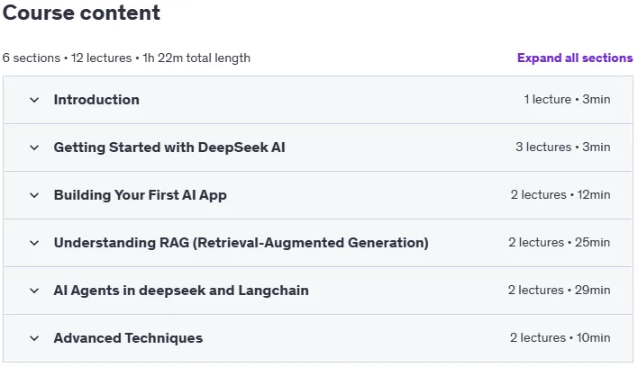The height and width of the screenshot is (367, 638).
Task: Click the Course content heading
Action: click(81, 13)
